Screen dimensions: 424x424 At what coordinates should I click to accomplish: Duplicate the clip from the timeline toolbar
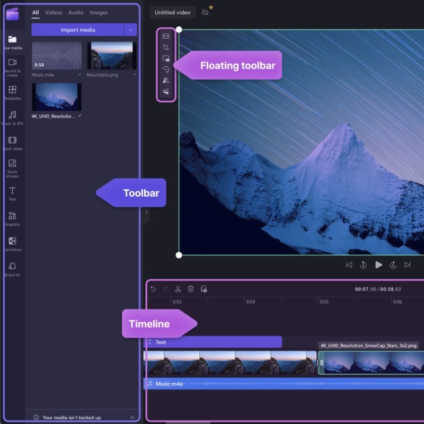pos(205,288)
